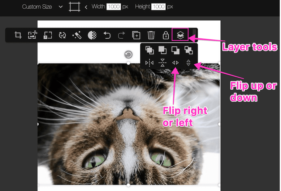
Task: Flip the image left or right
Action: (175, 63)
